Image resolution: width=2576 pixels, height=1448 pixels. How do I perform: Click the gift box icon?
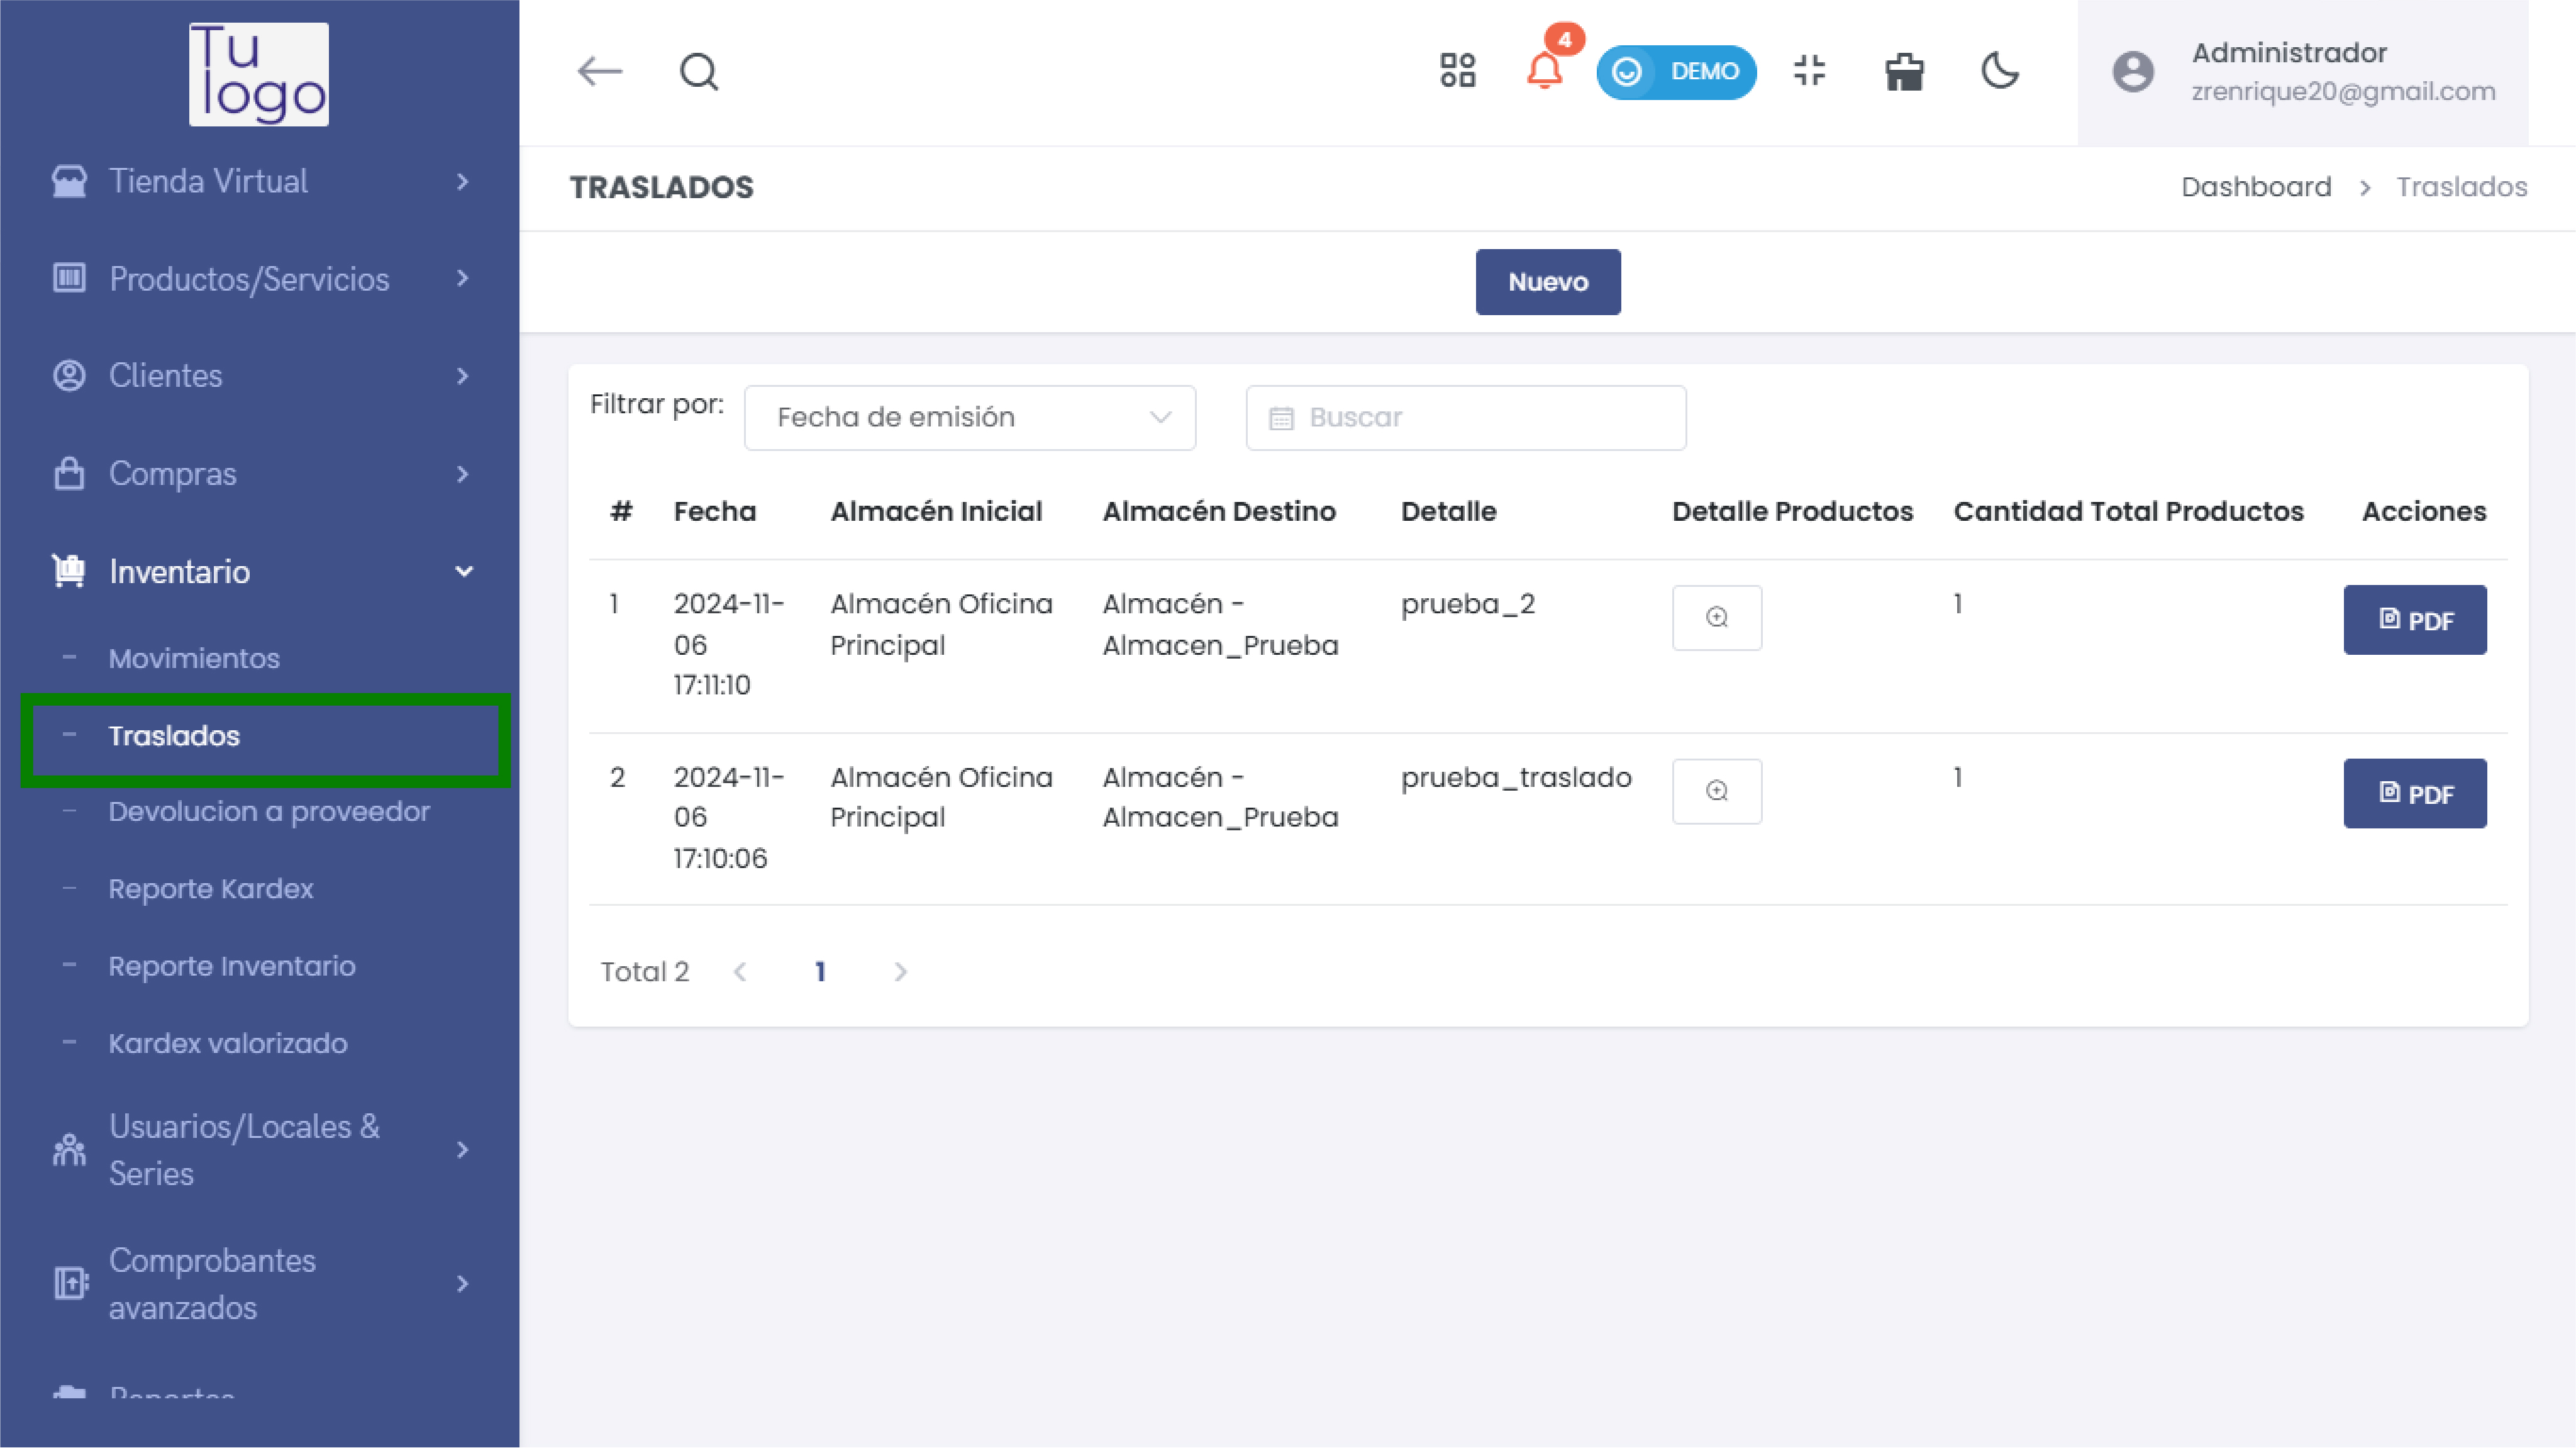point(1904,72)
